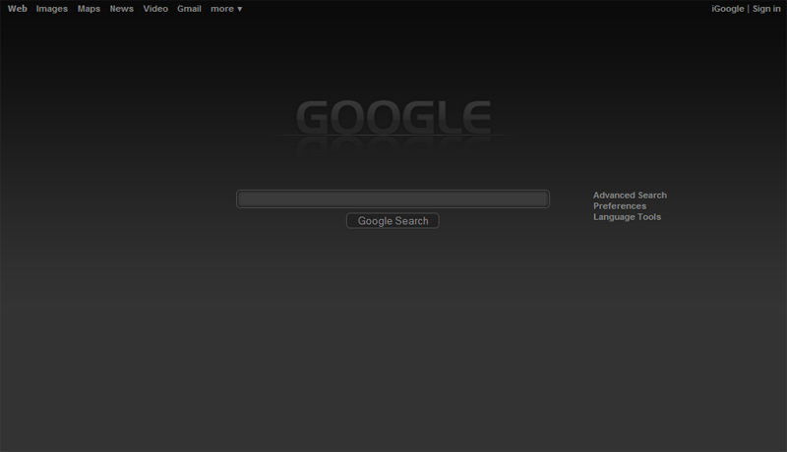Expand the 'more' dropdown menu
Screen dimensions: 787x452
226,9
